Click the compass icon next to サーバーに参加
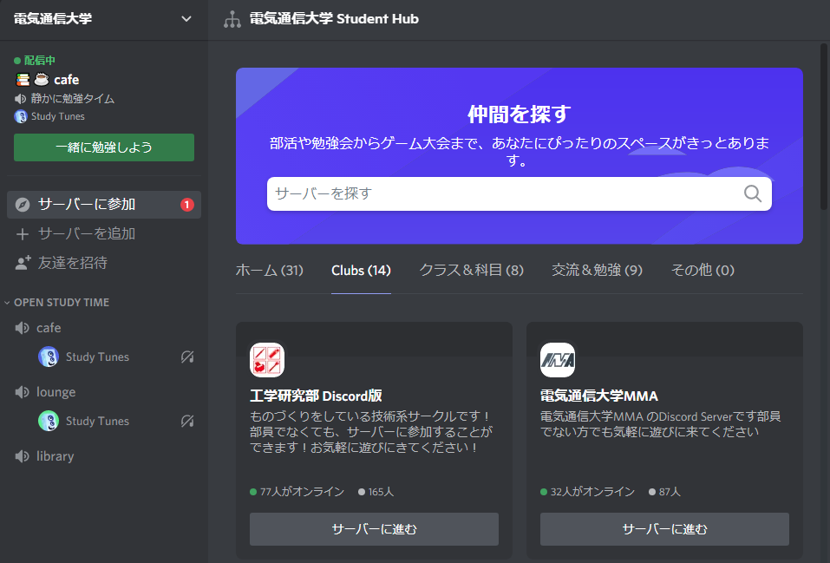This screenshot has width=830, height=563. tap(23, 205)
